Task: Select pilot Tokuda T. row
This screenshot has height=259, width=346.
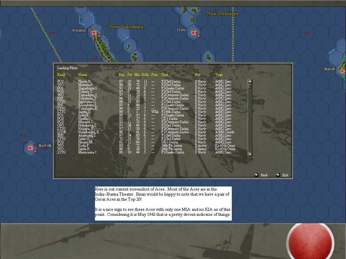Action: point(144,91)
